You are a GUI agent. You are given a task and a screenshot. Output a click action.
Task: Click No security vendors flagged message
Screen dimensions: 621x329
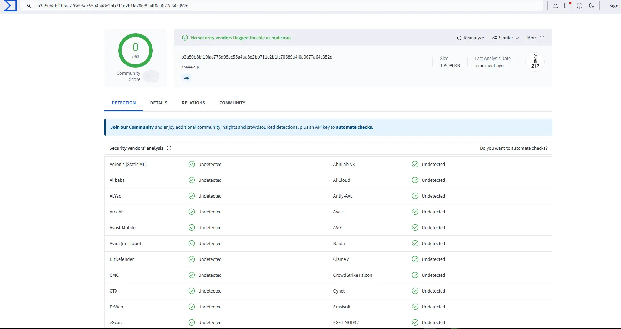[241, 38]
